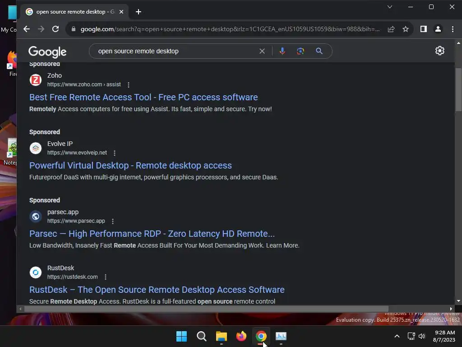Image resolution: width=462 pixels, height=347 pixels.
Task: Open a new tab
Action: (x=139, y=12)
